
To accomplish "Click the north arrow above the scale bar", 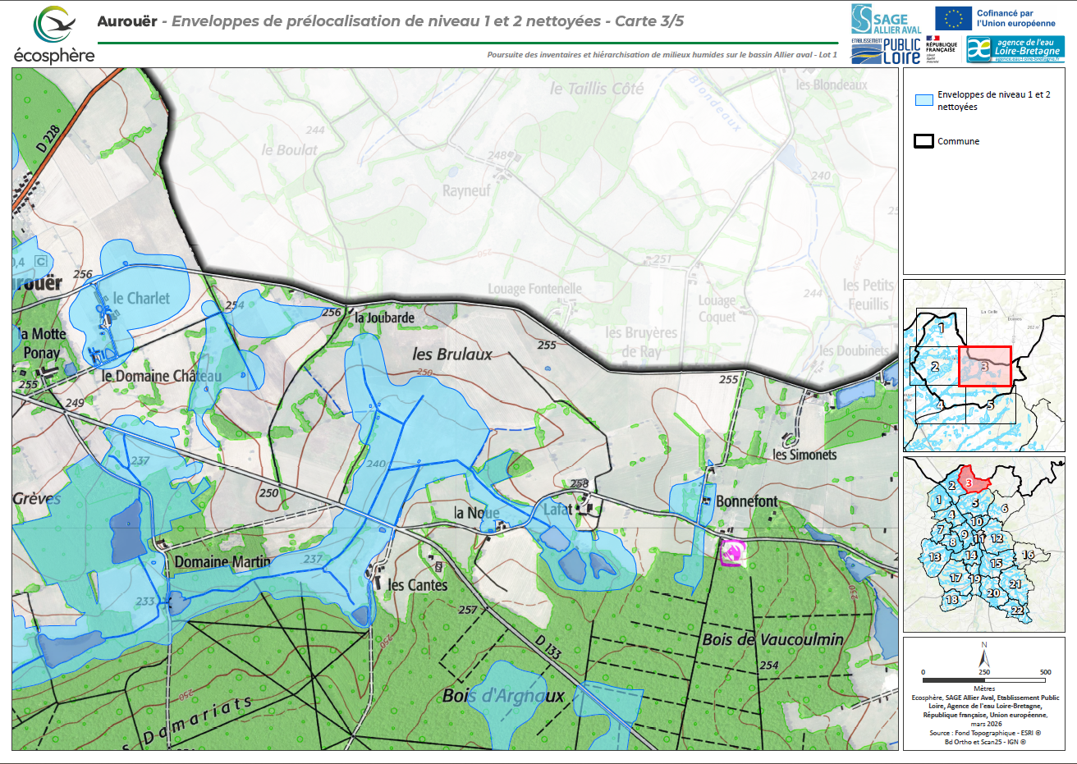I will click(x=984, y=656).
